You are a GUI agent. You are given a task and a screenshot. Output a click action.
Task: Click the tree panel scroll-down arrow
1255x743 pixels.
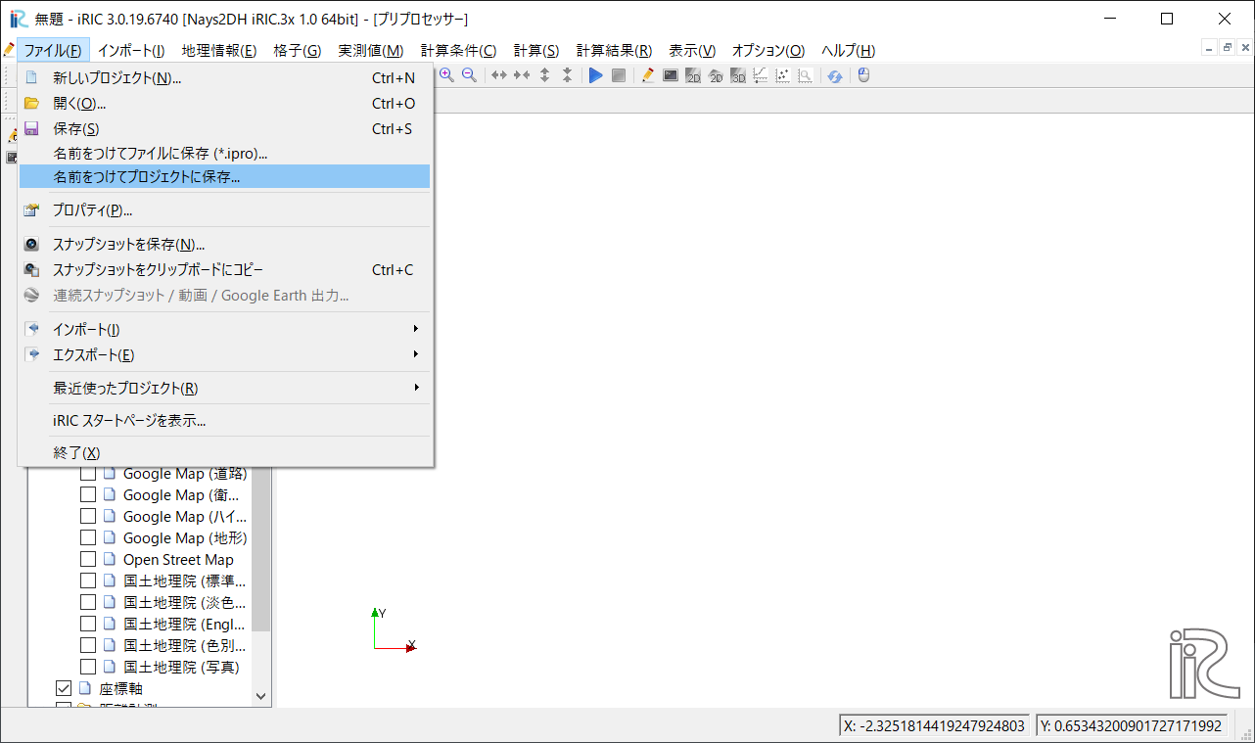tap(261, 696)
